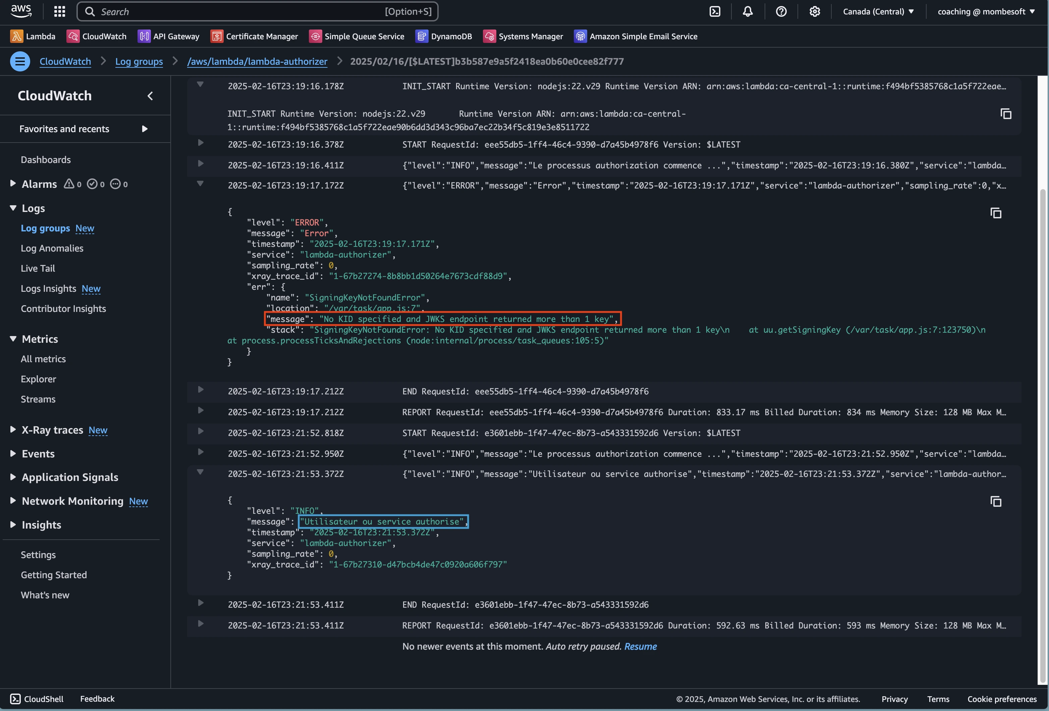Launch CloudShell from top toolbar icon
This screenshot has height=711, width=1049.
(715, 11)
